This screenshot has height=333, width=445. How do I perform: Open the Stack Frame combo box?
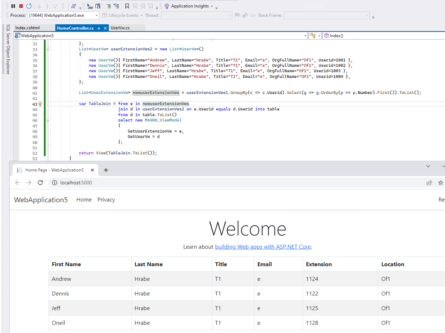point(327,15)
